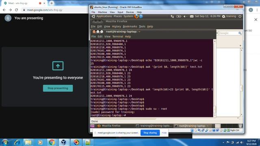Open the VirtualBox Devices menu
This screenshot has height=146, width=260.
[x=130, y=12]
